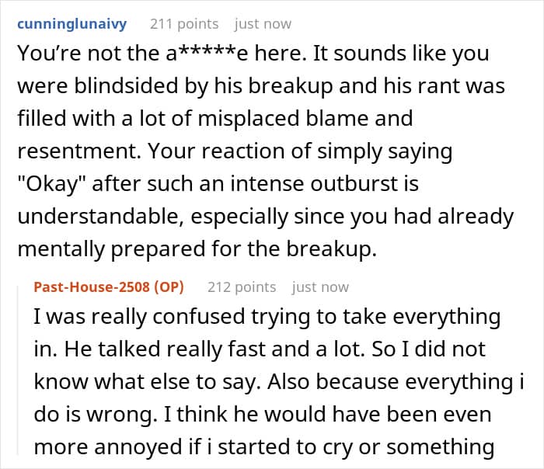This screenshot has height=469, width=544.
Task: Click the 212 points score
Action: (242, 287)
